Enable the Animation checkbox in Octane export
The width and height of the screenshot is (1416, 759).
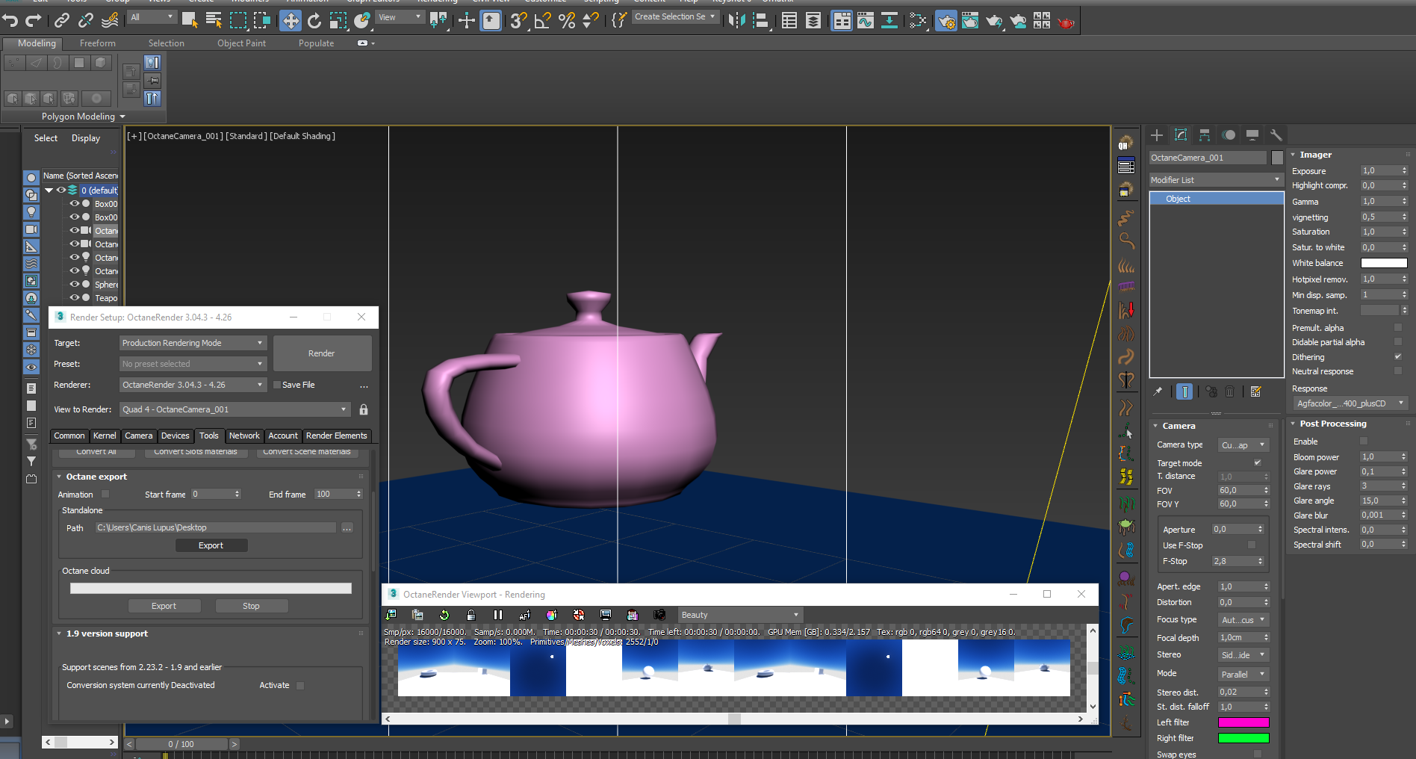105,494
